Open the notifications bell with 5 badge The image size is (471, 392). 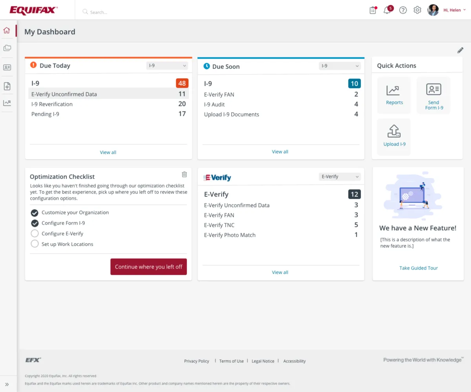click(x=388, y=10)
